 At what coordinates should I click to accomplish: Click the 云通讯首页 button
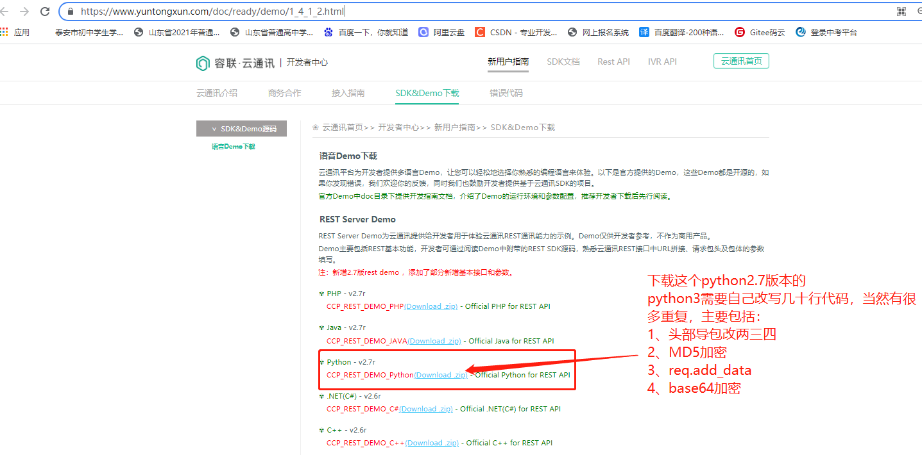[x=741, y=62]
